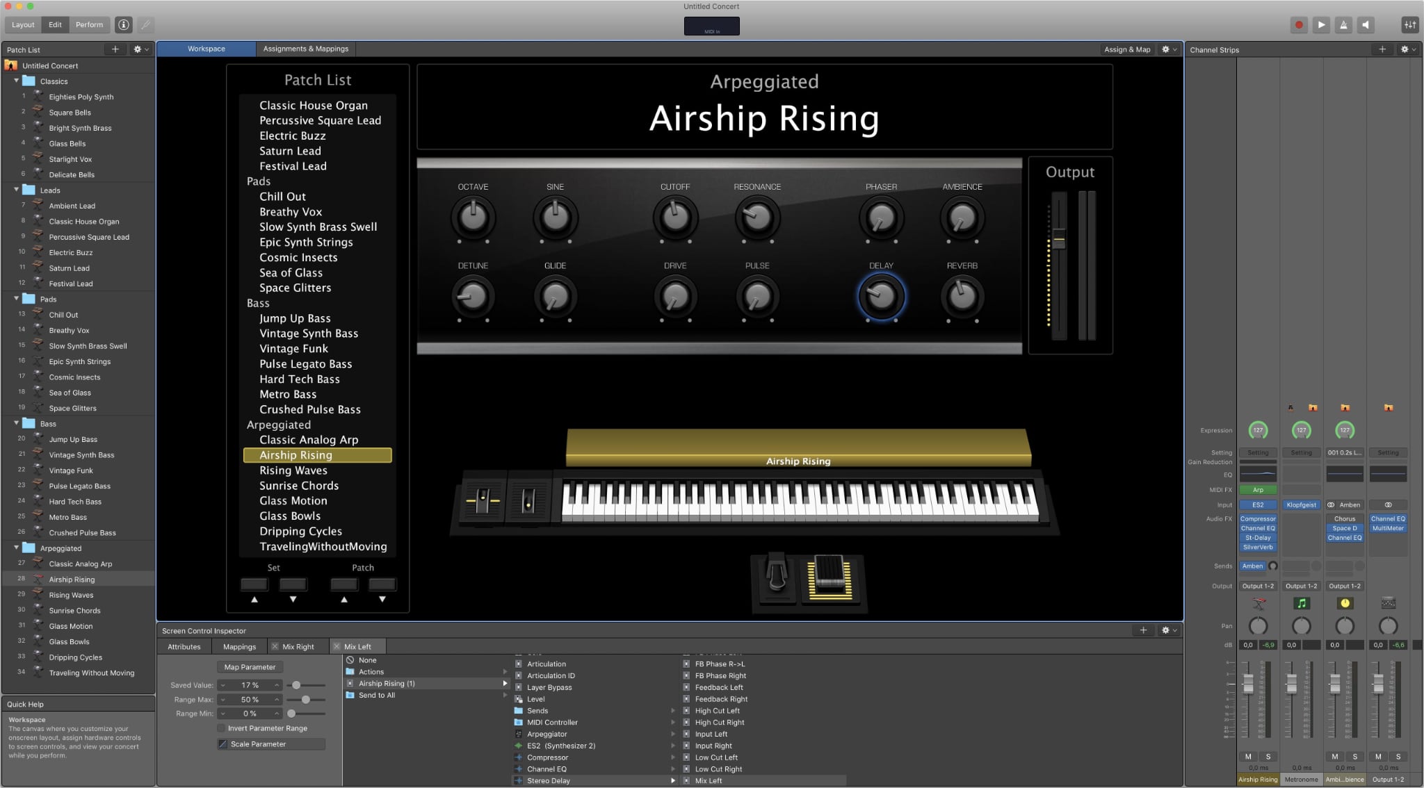Collapse the Leads folder
Image resolution: width=1424 pixels, height=788 pixels.
(16, 190)
